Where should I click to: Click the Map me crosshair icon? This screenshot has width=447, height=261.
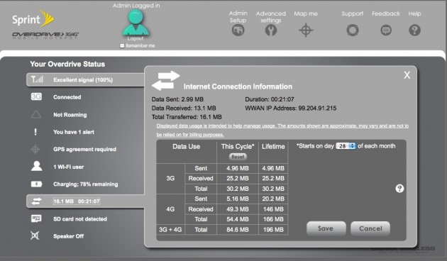[x=306, y=30]
